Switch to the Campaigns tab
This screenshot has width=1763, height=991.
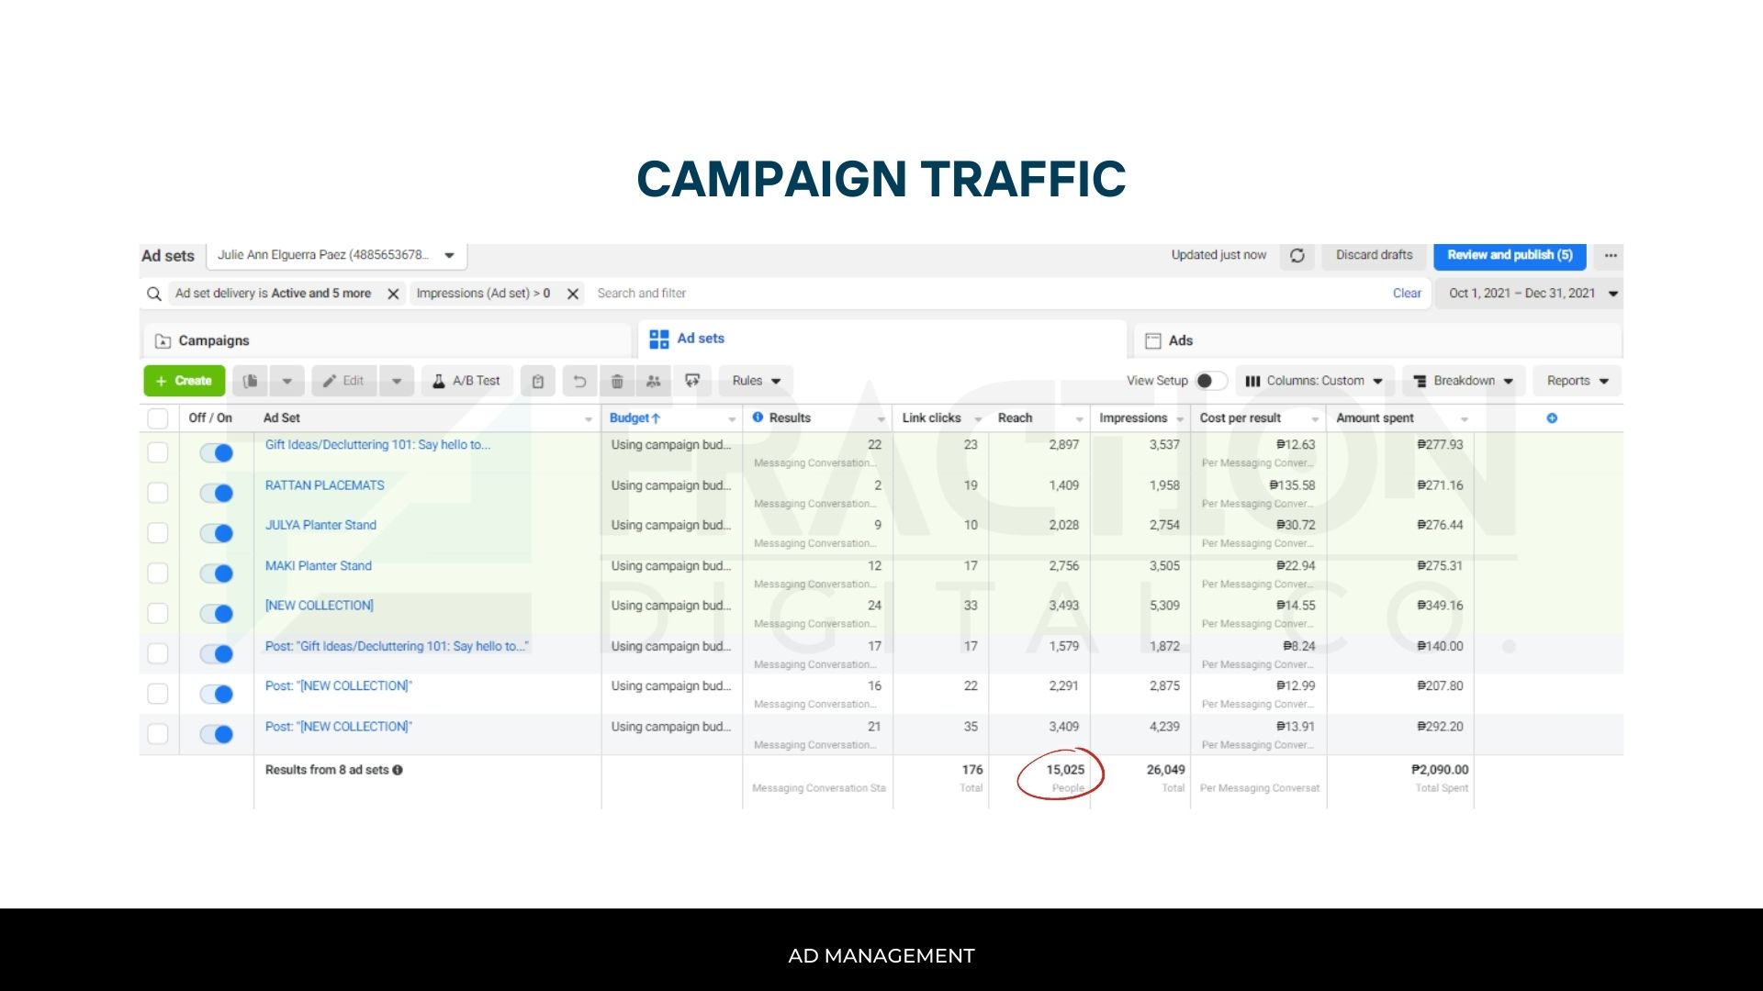click(x=213, y=340)
